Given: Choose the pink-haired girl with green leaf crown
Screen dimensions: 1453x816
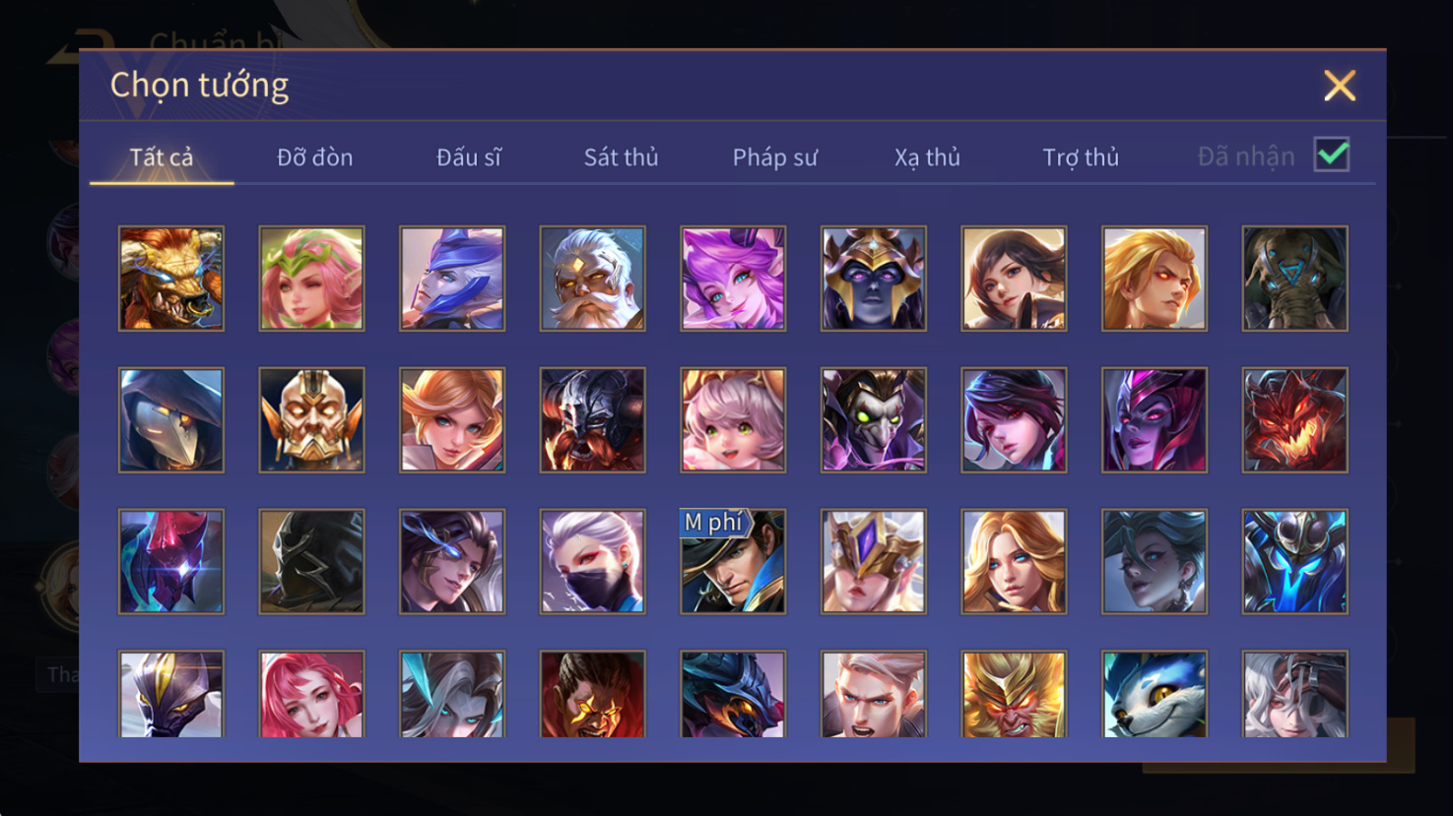Looking at the screenshot, I should 311,279.
